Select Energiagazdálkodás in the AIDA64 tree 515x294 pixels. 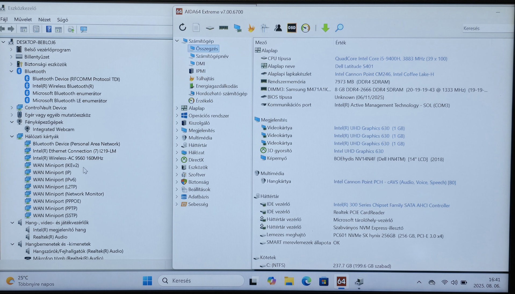217,86
